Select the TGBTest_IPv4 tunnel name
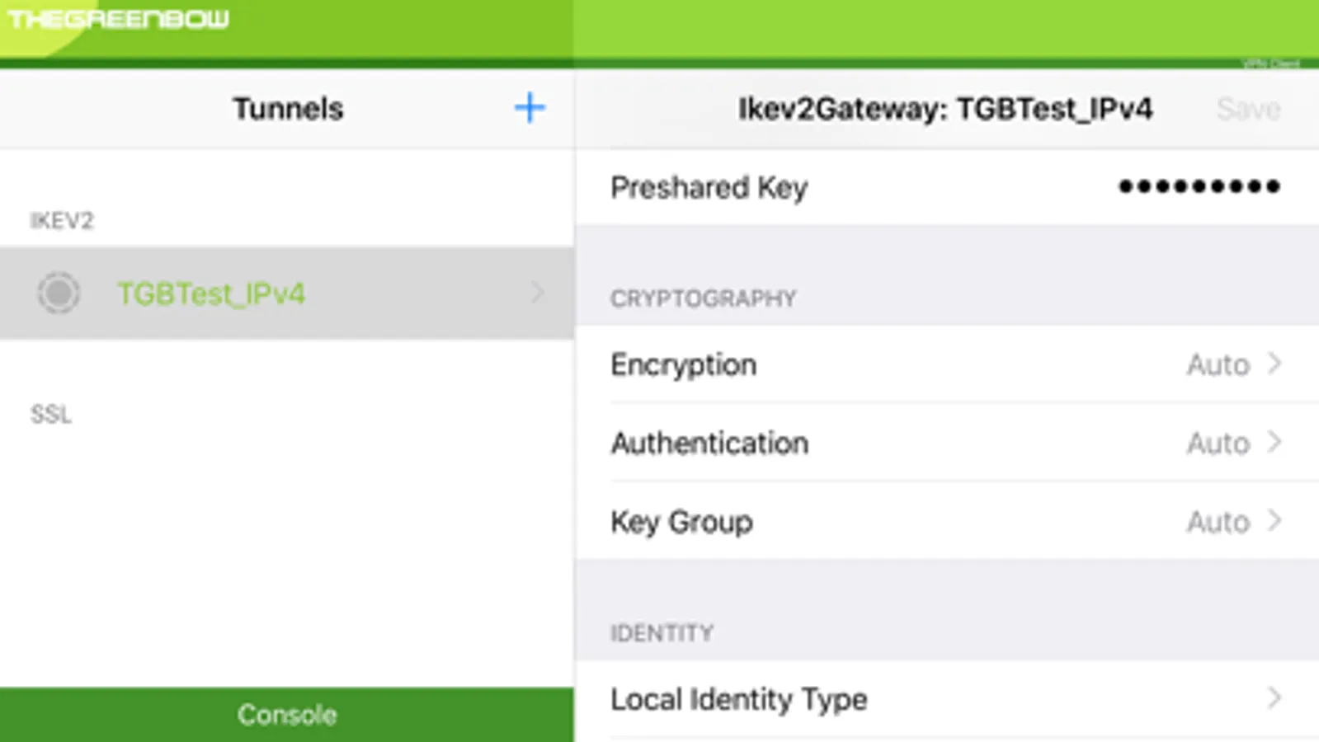Screen dimensions: 1319x742 coord(211,294)
